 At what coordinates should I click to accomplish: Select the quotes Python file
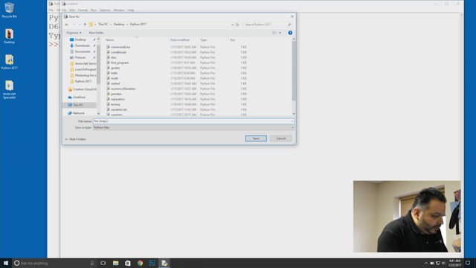115,68
